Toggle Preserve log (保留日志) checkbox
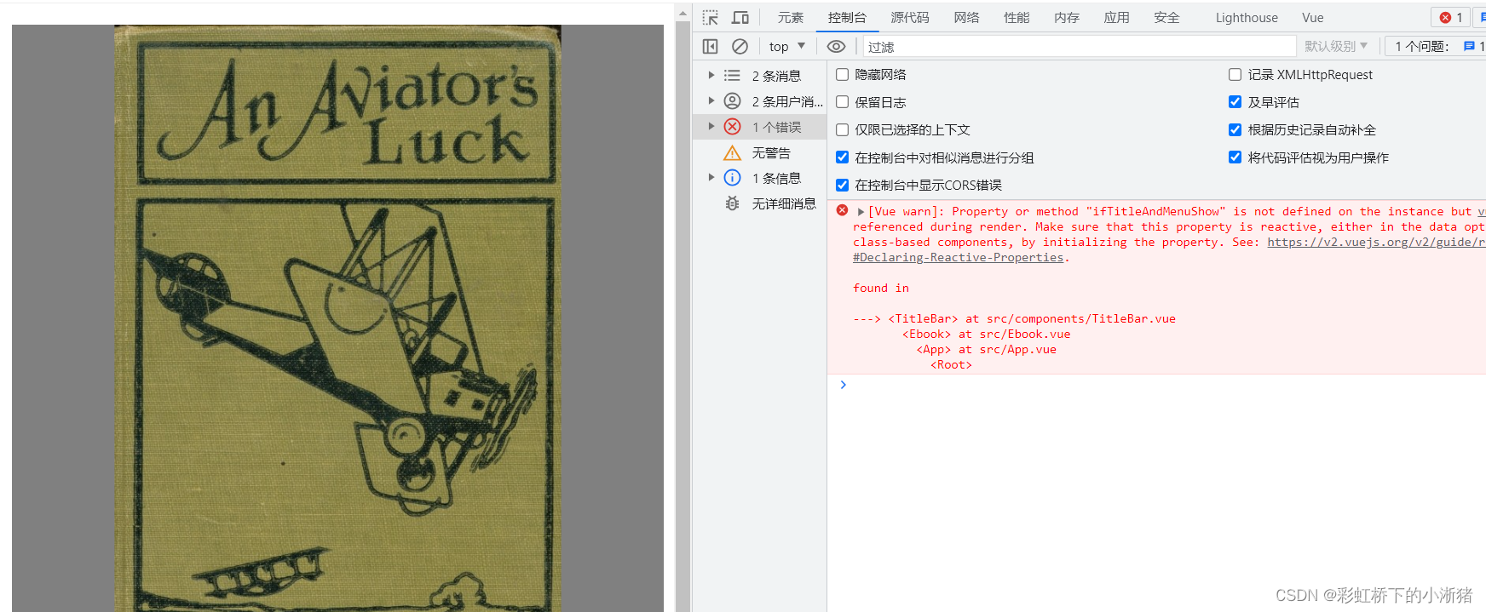 842,102
